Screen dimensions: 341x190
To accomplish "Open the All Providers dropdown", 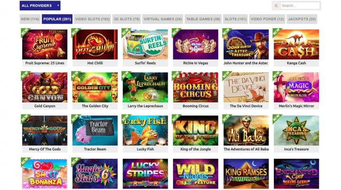I will click(40, 6).
